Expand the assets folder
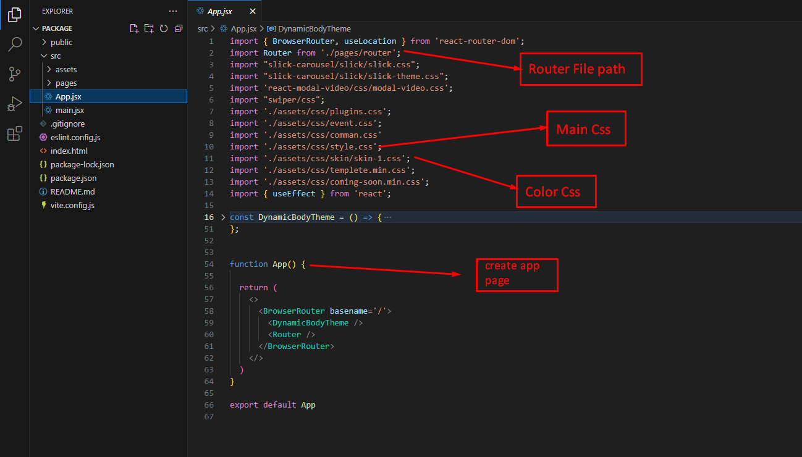The width and height of the screenshot is (802, 457). click(65, 69)
